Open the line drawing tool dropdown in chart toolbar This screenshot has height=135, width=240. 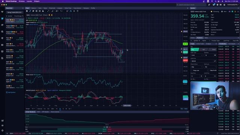(x=48, y=11)
